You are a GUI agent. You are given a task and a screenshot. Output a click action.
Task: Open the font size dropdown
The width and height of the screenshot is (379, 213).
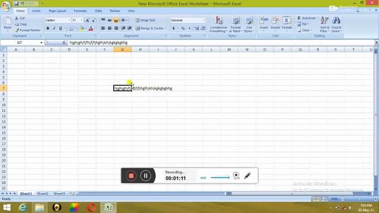point(82,20)
